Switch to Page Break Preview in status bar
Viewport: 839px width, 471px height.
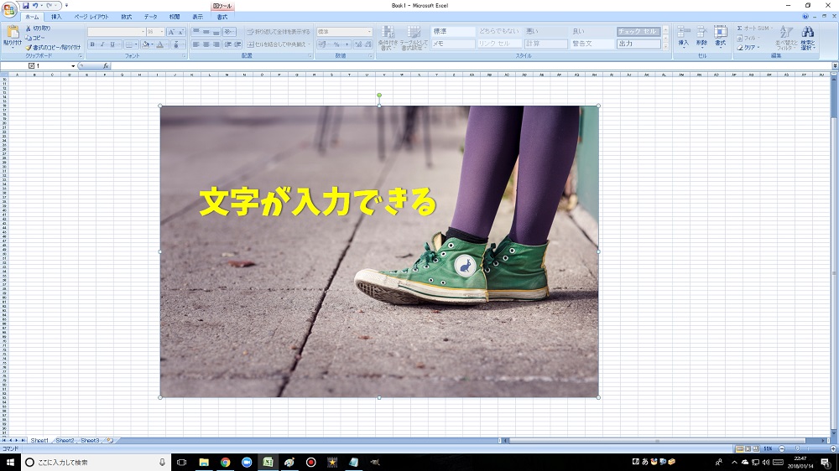click(756, 448)
